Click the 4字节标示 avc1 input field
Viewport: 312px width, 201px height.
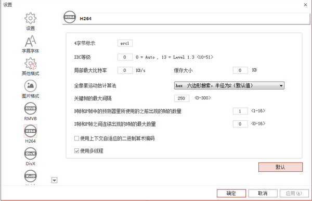click(x=125, y=43)
